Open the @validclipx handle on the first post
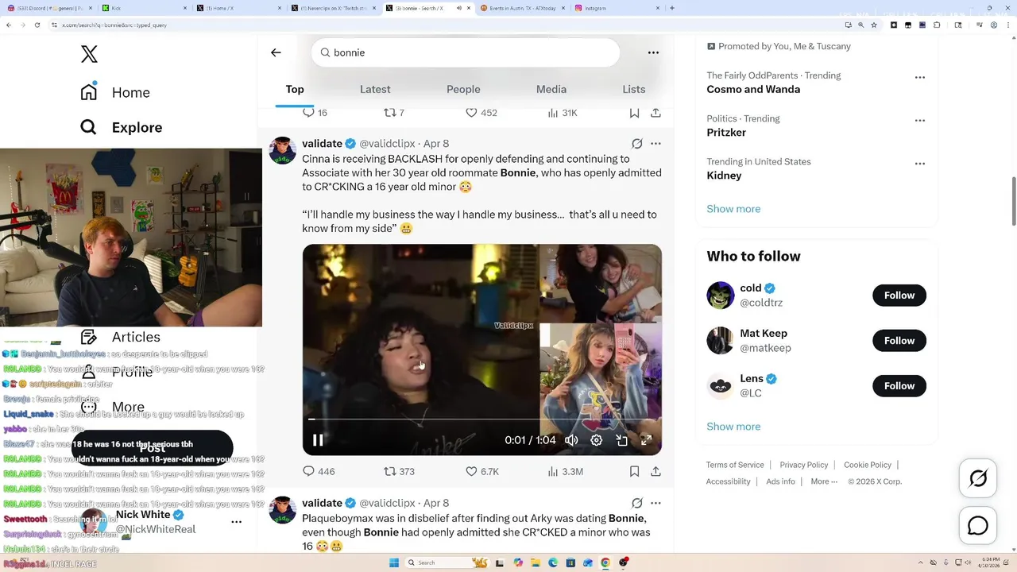1017x572 pixels. [x=387, y=144]
